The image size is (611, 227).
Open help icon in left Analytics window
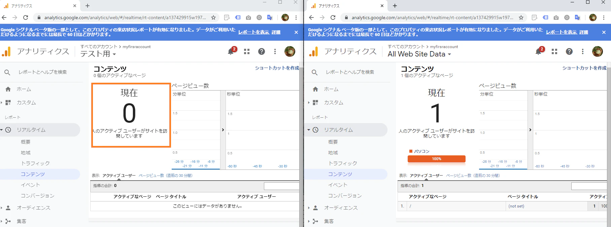(x=262, y=51)
